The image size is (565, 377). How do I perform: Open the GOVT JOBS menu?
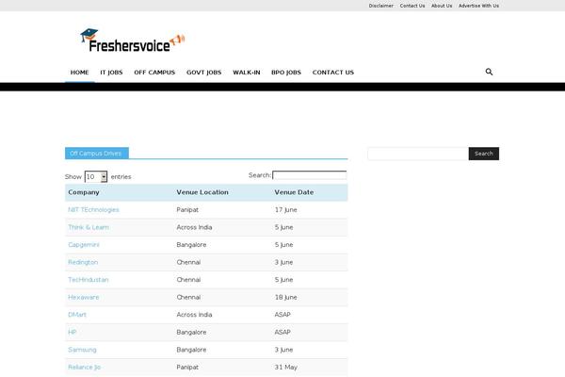(204, 73)
